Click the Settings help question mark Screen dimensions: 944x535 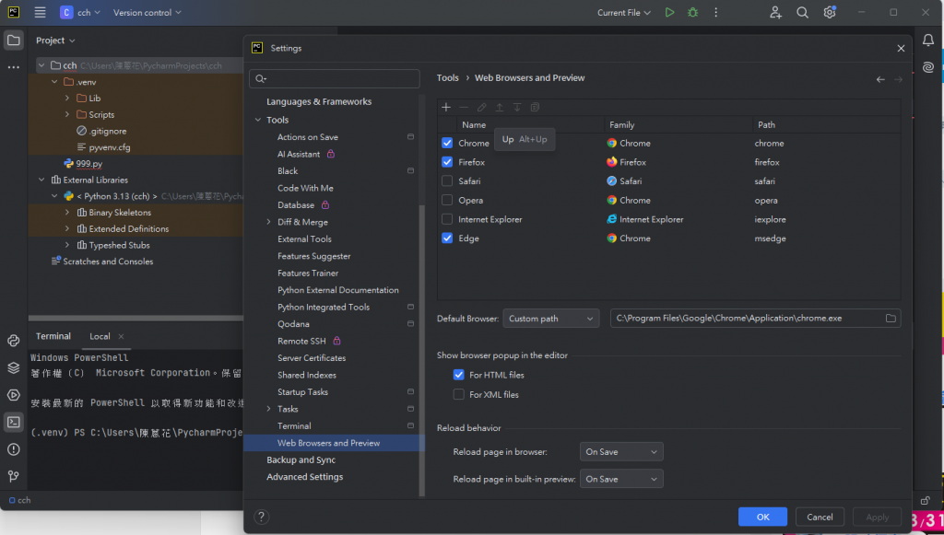(261, 517)
